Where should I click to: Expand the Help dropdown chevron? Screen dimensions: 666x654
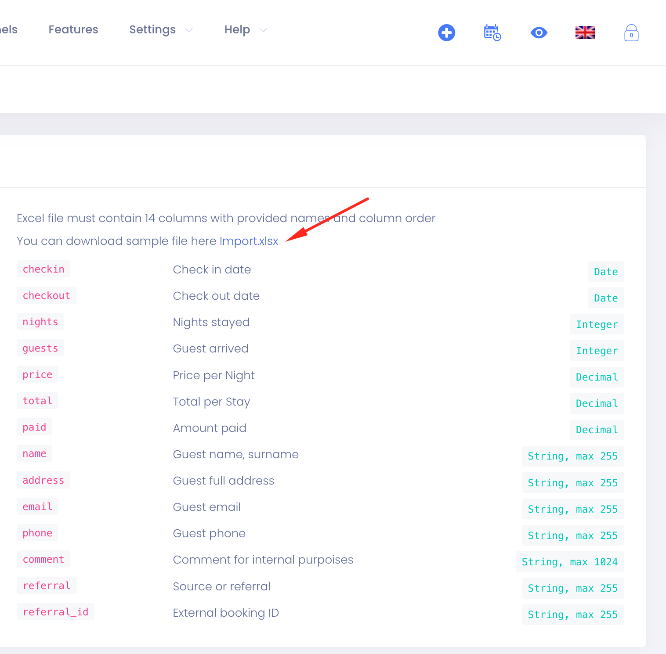point(263,30)
